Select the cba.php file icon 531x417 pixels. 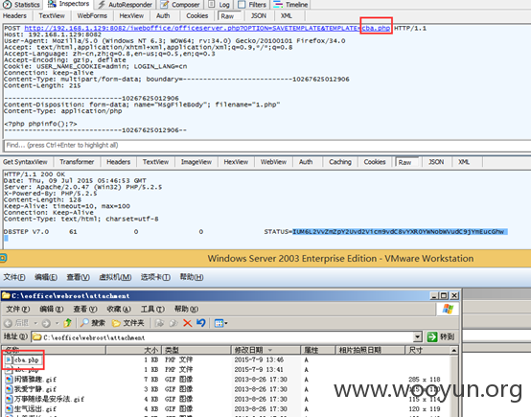[x=8, y=359]
